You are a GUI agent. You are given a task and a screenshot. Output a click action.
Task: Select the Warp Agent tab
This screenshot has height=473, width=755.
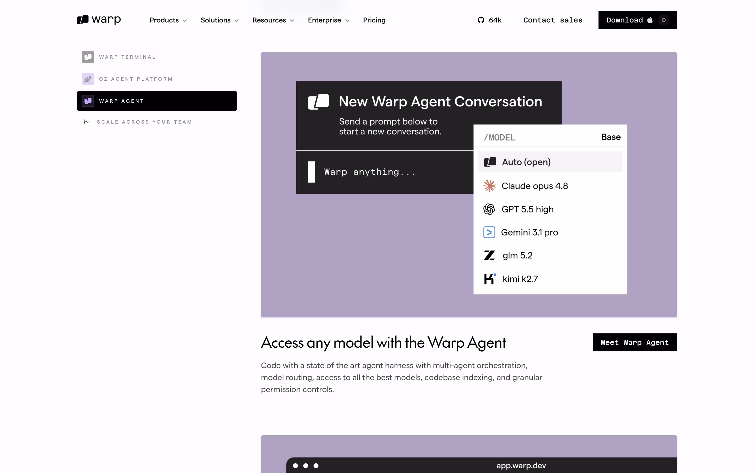coord(157,101)
